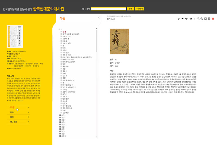Zoom out with the minus magnifier icon
Screen dimensions: 217x145
[x=202, y=19]
